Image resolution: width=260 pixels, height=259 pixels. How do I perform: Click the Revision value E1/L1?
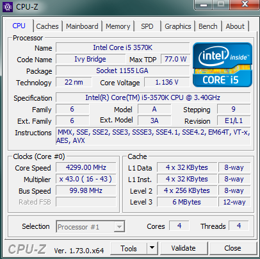coord(234,121)
